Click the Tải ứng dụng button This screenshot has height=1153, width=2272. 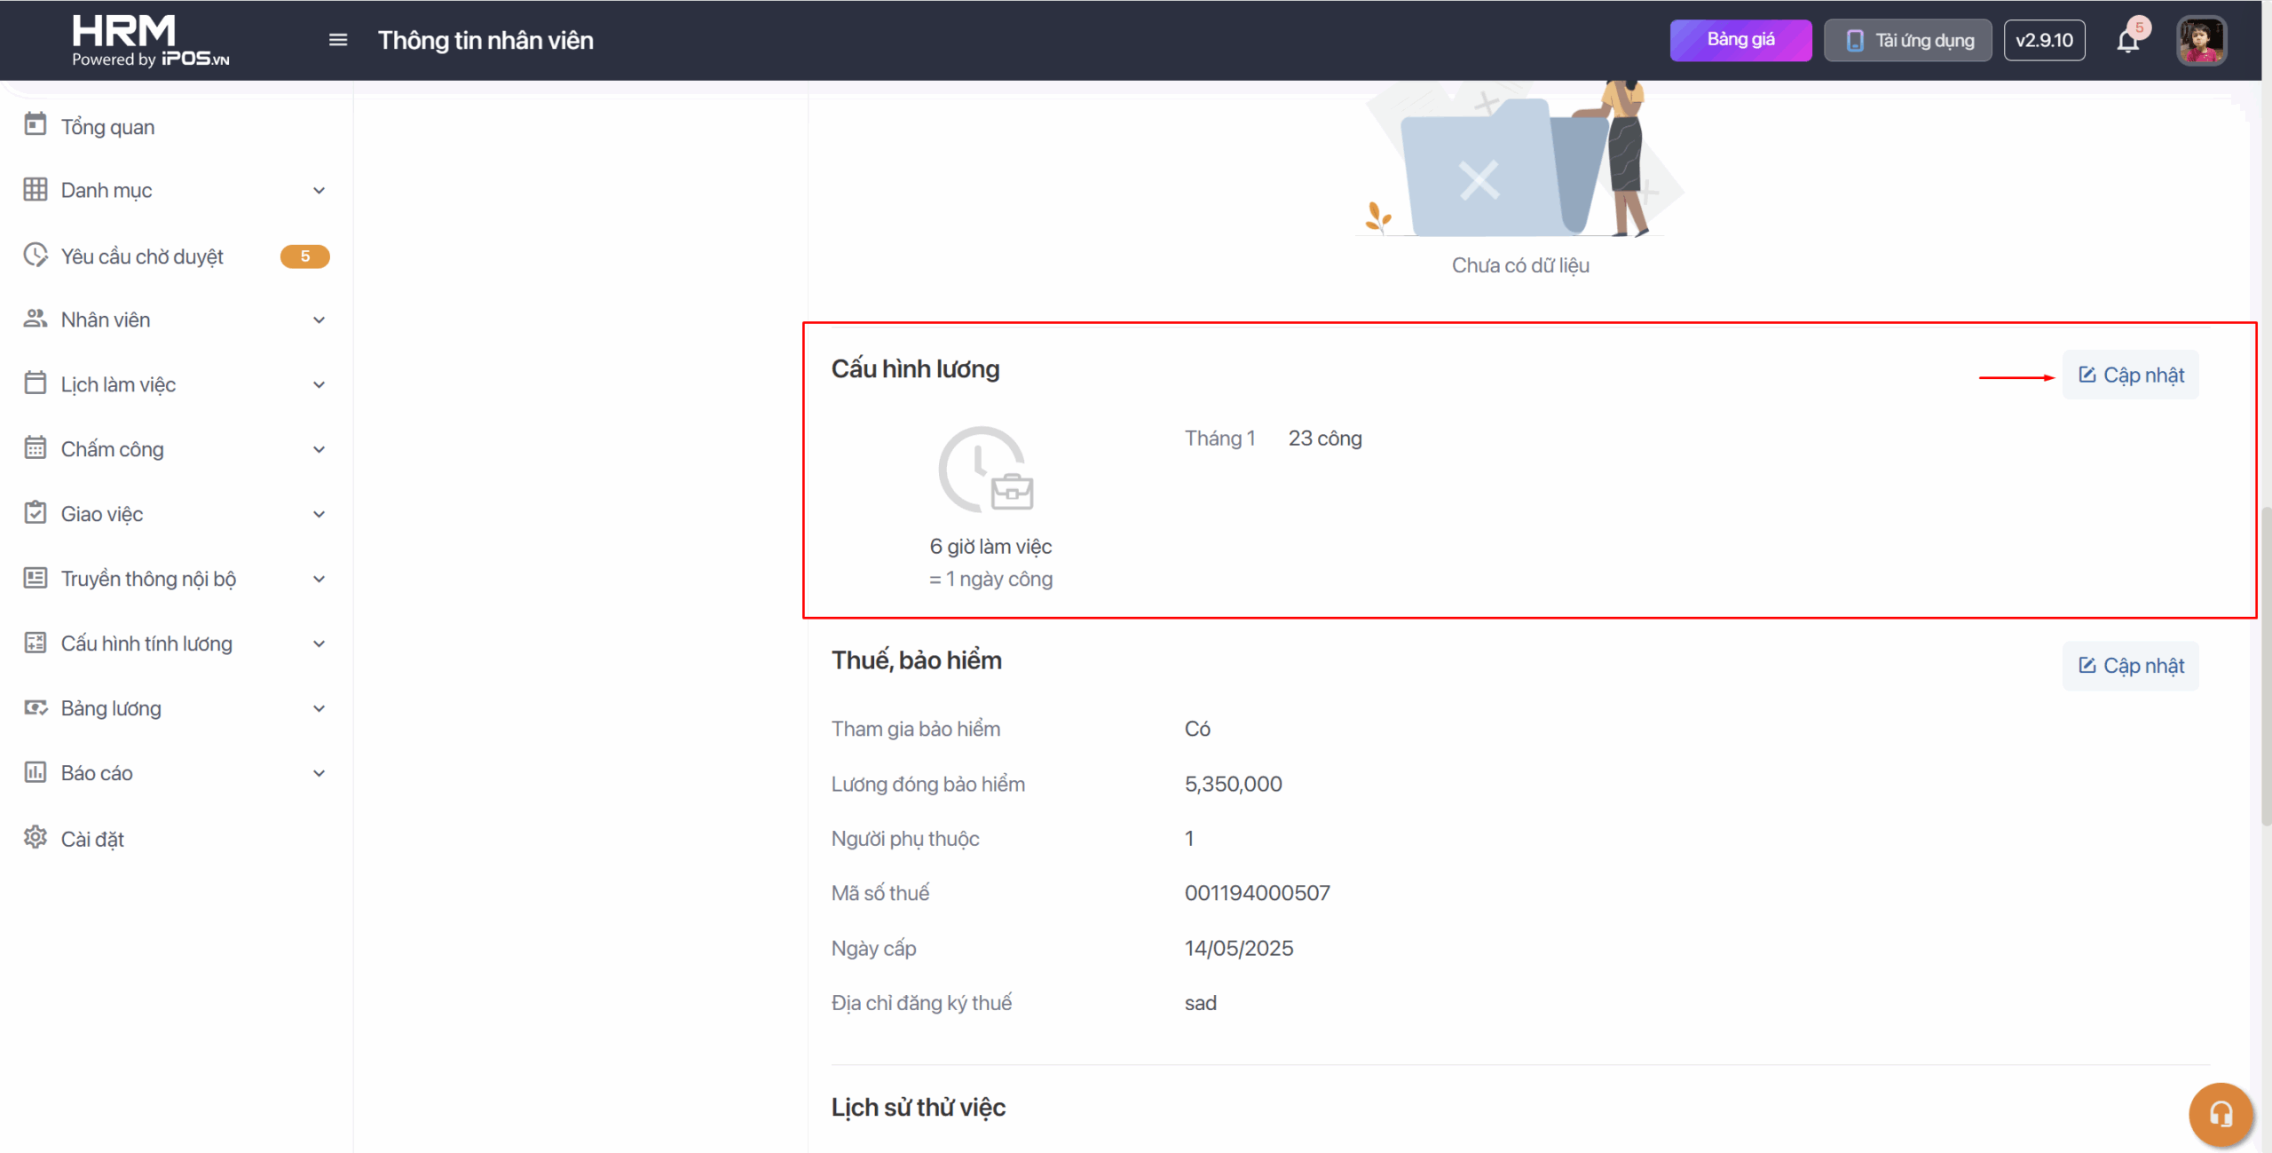(1907, 41)
